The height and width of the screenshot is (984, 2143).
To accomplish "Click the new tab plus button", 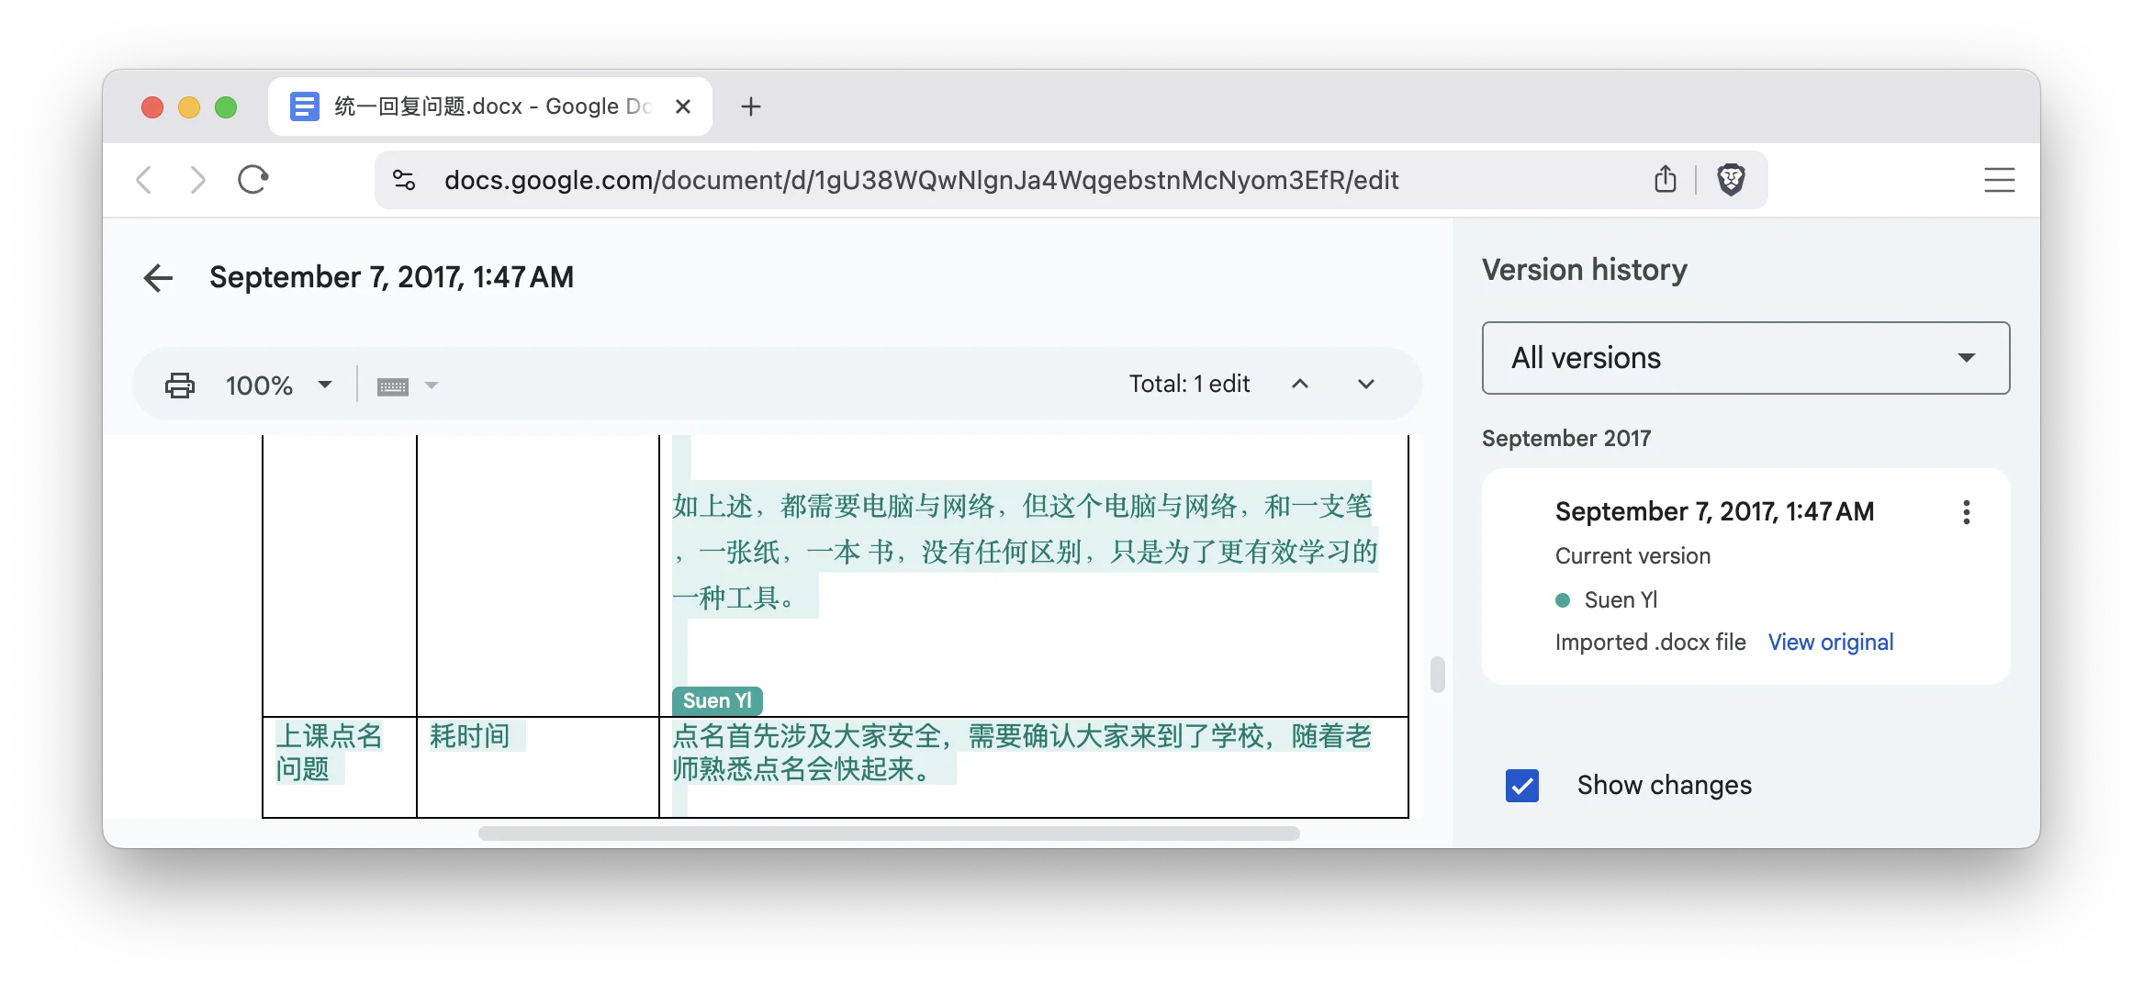I will [751, 106].
